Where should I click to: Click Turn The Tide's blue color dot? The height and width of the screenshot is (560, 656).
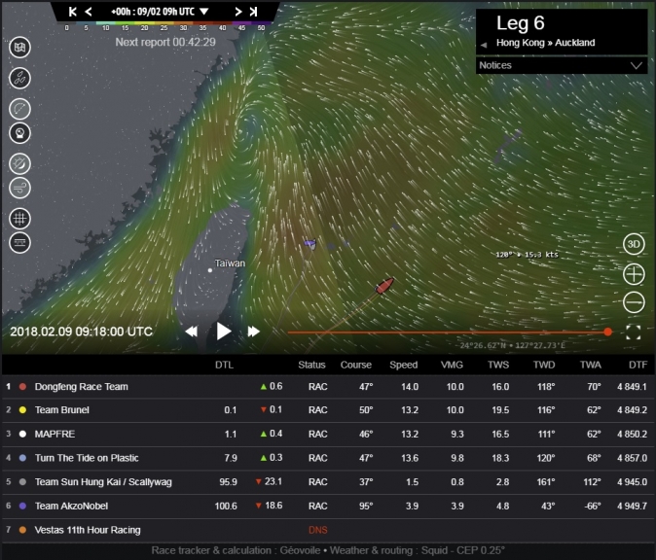point(22,458)
